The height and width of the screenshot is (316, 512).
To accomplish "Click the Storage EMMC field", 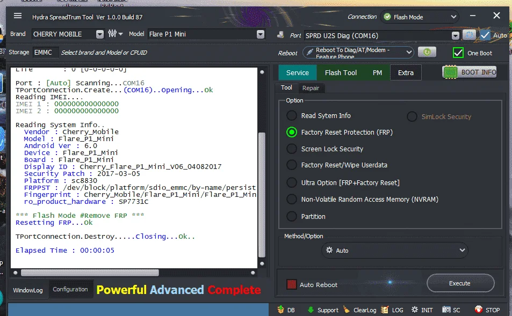I will (45, 52).
